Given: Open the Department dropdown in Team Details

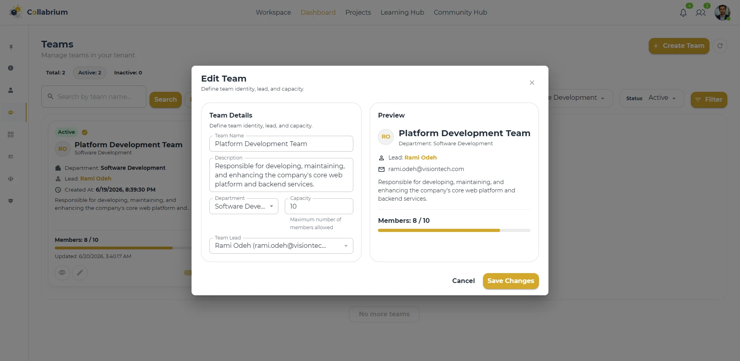Looking at the screenshot, I should coord(244,206).
